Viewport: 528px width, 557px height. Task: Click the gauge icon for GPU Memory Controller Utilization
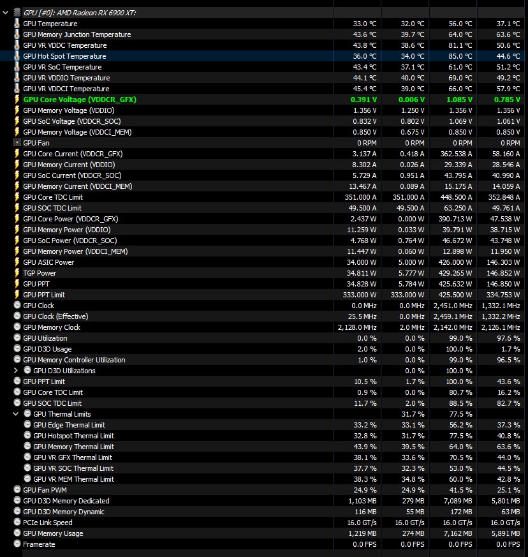(17, 359)
